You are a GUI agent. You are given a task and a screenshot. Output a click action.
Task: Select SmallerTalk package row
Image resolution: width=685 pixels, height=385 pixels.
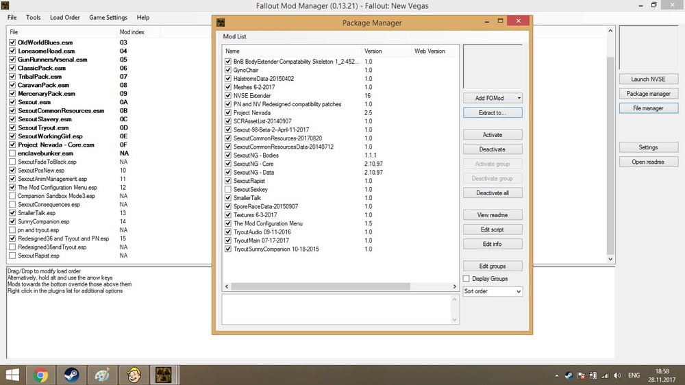(x=340, y=198)
